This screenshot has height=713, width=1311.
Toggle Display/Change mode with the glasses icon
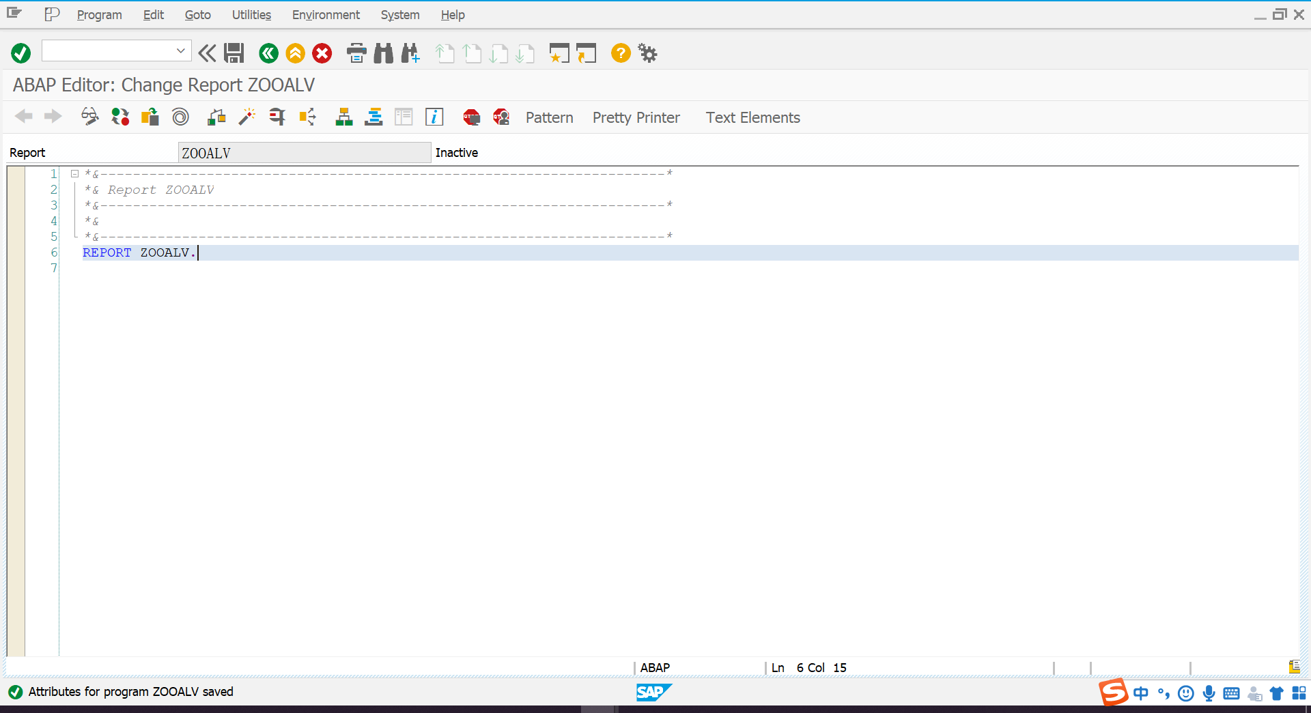89,117
